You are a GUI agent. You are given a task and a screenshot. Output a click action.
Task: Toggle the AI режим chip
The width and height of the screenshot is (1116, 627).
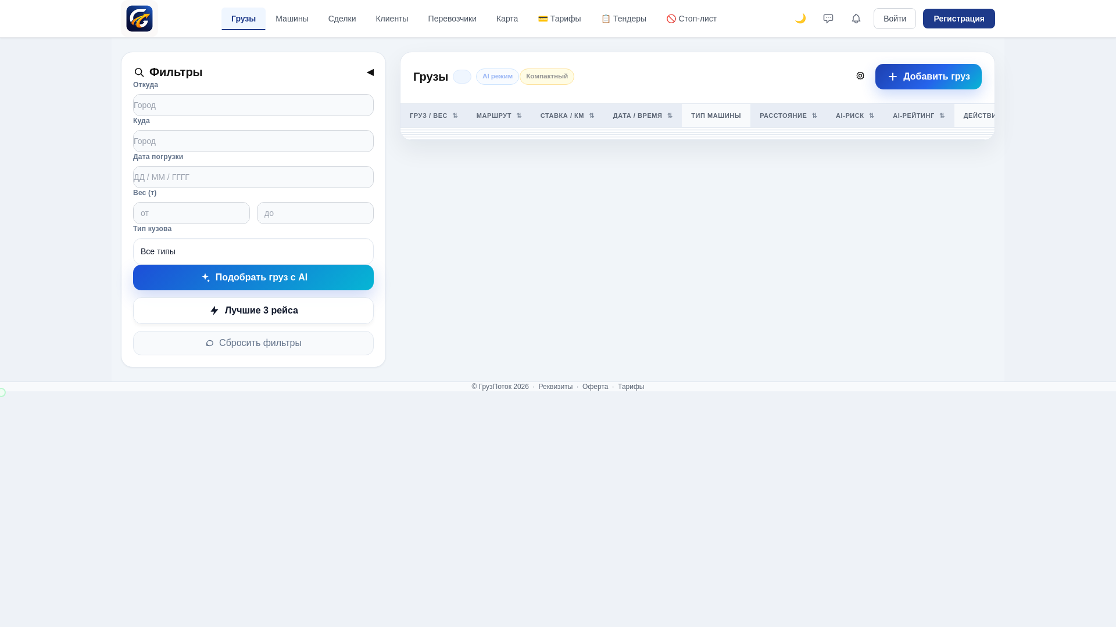pos(498,77)
